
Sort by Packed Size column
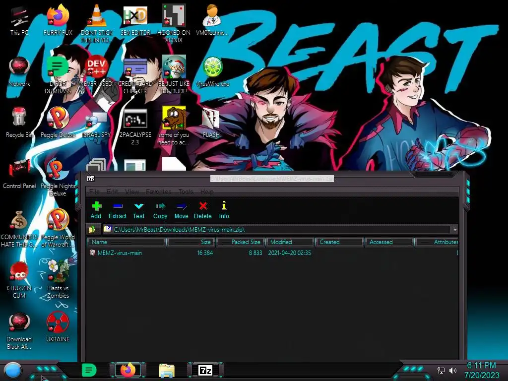click(x=241, y=242)
